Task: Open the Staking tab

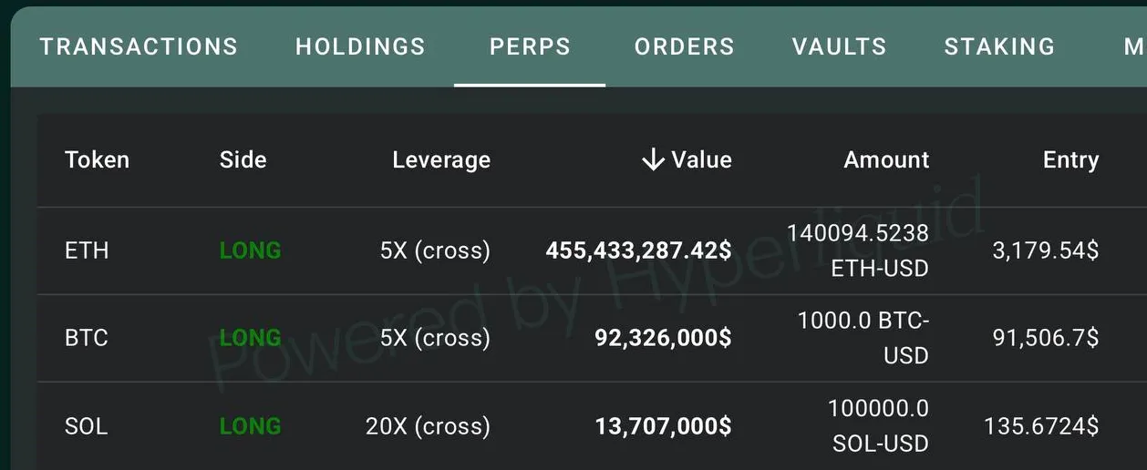Action: point(999,46)
